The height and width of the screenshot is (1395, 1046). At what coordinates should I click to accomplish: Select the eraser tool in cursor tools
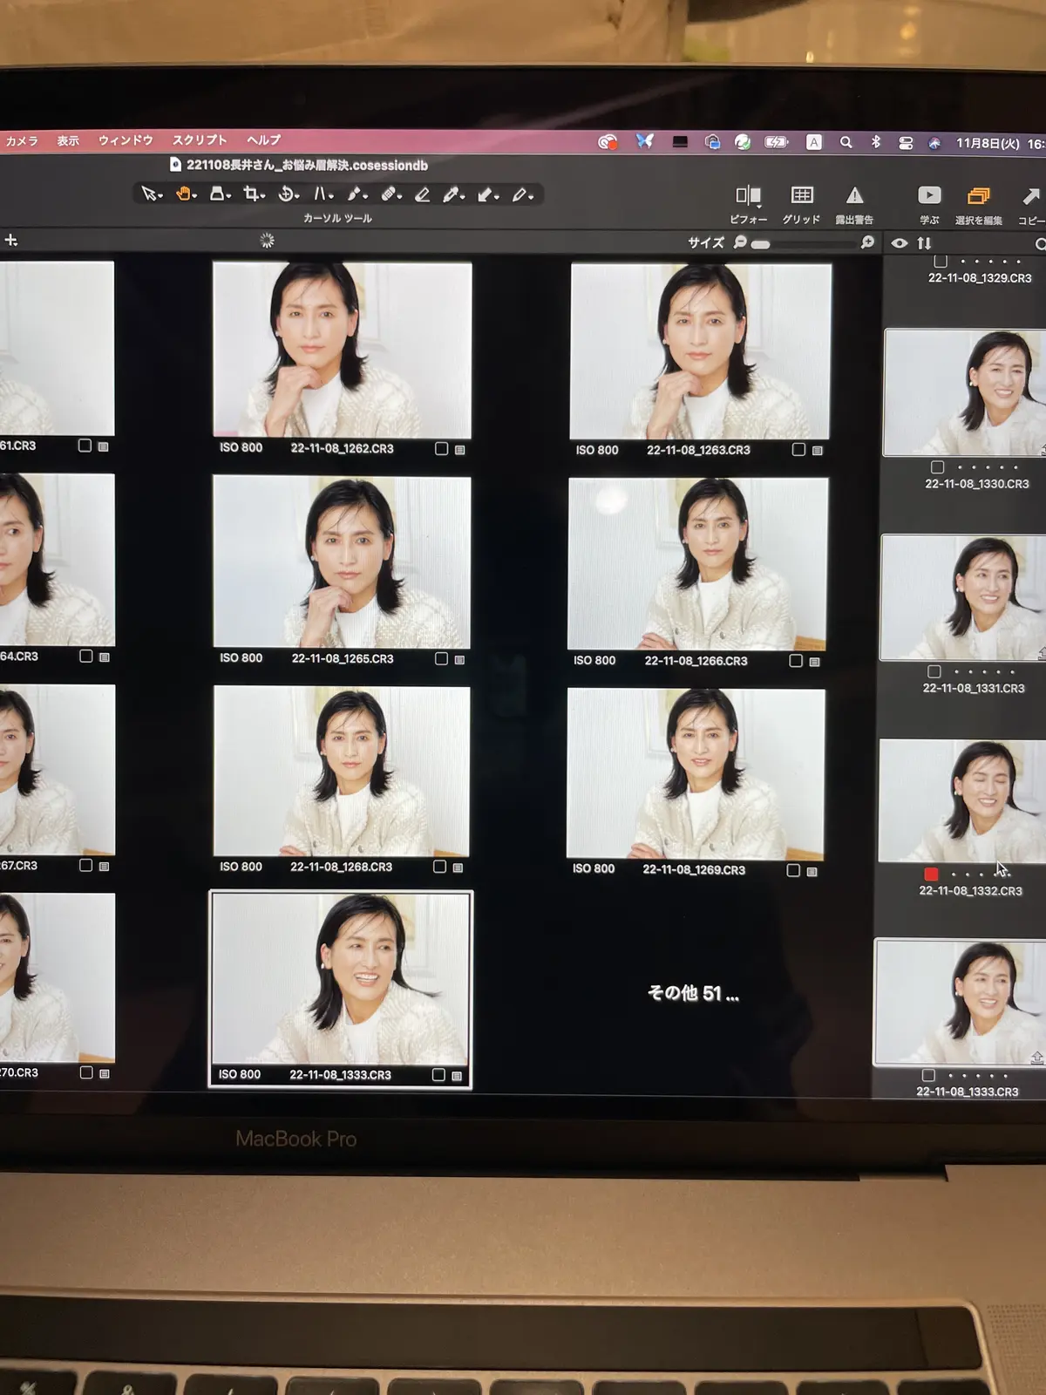(x=422, y=194)
